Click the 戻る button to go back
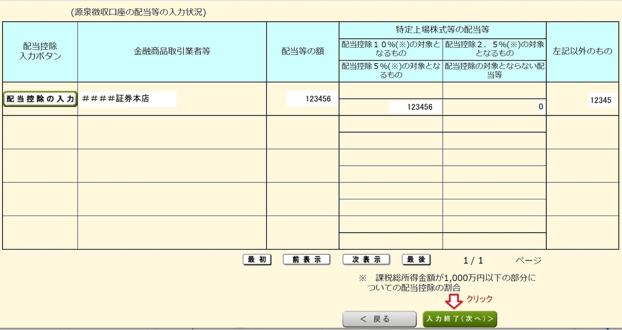This screenshot has height=330, width=622. [x=380, y=319]
